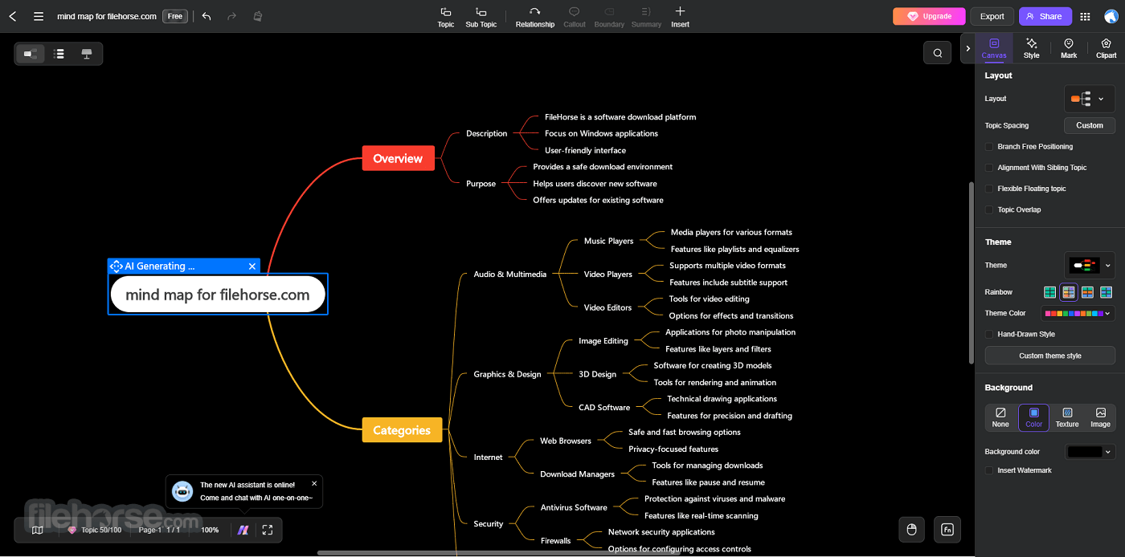Open the Background color dropdown

[1090, 452]
